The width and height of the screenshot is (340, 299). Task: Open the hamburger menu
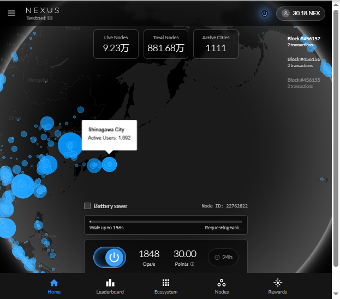tap(11, 13)
